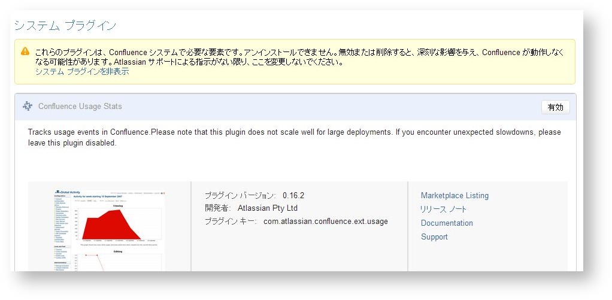Click plugin key com.atlassian.confluence.ext.usage
Viewport: 612px width, 300px height.
coord(326,222)
